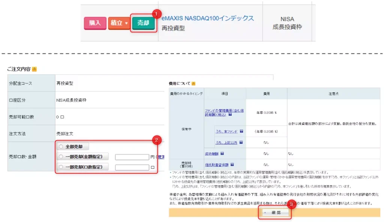
Task: Expand the 積立 dropdown button
Action: point(119,23)
